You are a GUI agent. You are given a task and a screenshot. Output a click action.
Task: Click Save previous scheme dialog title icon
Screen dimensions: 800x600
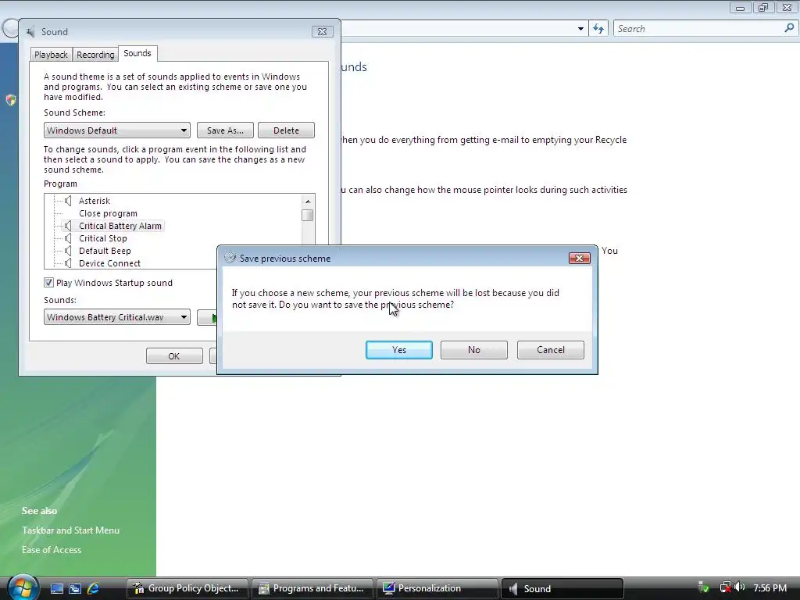pos(230,258)
